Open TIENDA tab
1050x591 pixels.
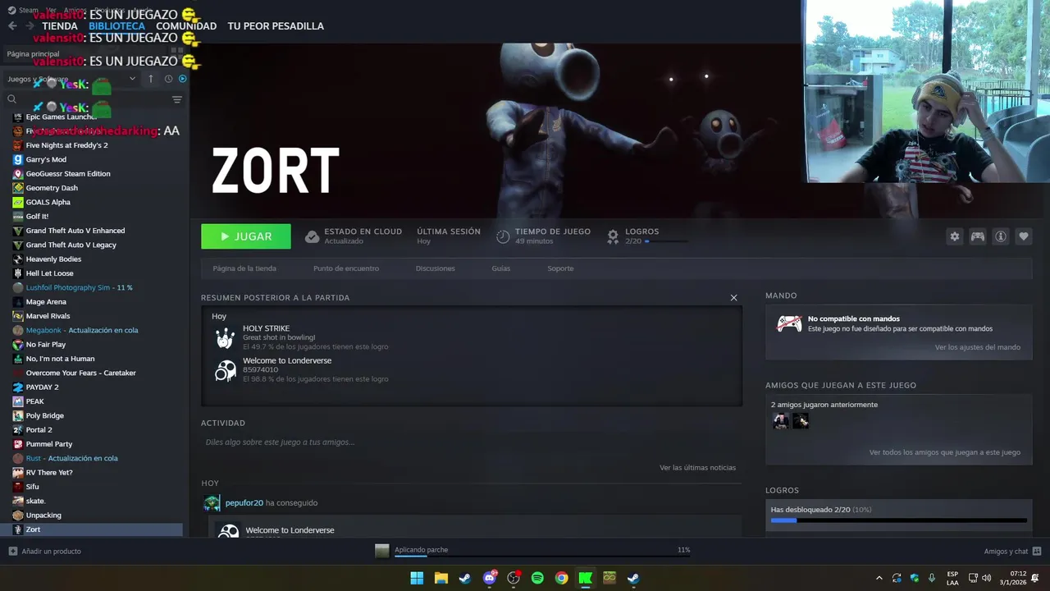click(59, 26)
